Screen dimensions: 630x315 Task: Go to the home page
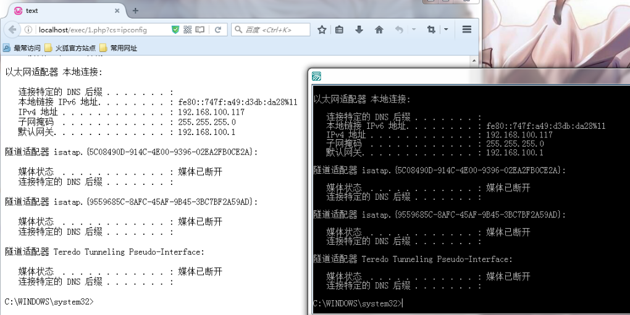pos(379,30)
